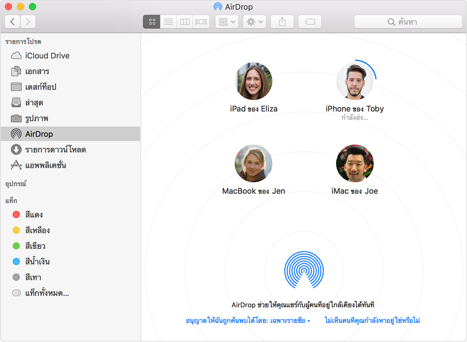Select เดสก์ท็อป in the sidebar
467x342 pixels.
click(x=70, y=87)
